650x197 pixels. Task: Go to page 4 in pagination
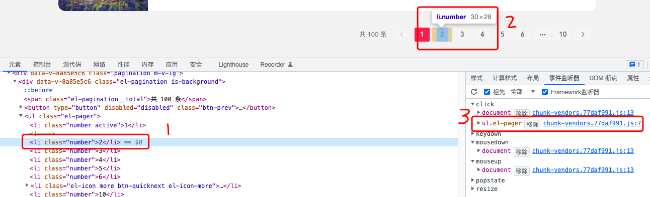point(482,35)
